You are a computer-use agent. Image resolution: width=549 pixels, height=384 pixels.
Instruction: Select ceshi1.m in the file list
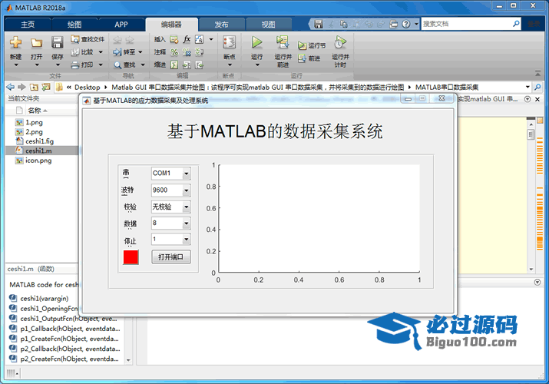coord(38,151)
